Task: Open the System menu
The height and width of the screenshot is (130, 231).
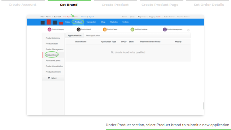Action: [x=125, y=22]
